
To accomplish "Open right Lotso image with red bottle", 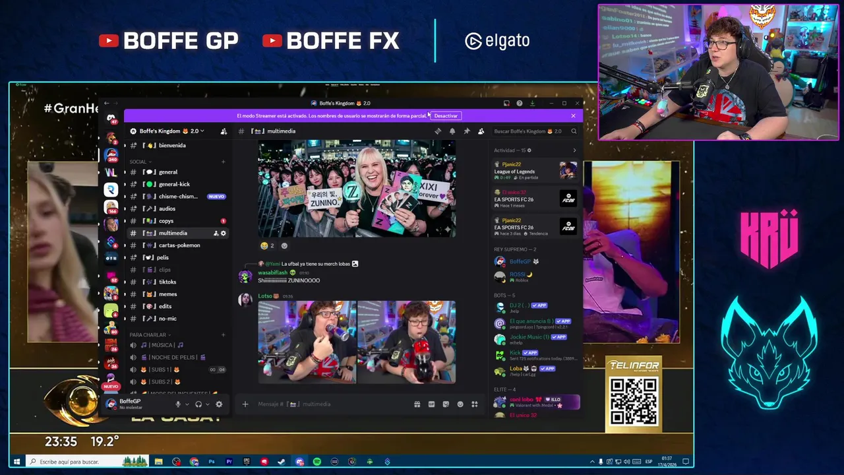I will tap(406, 342).
